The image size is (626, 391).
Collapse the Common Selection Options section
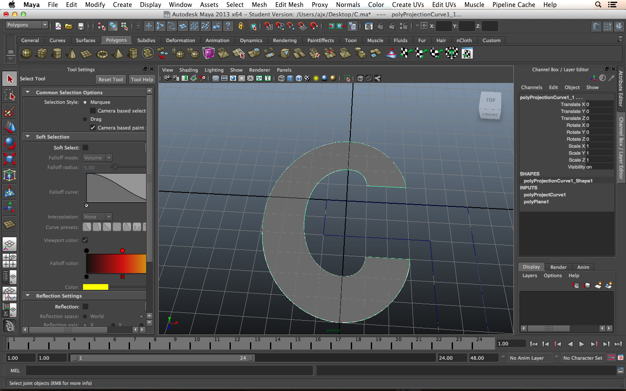pos(28,92)
